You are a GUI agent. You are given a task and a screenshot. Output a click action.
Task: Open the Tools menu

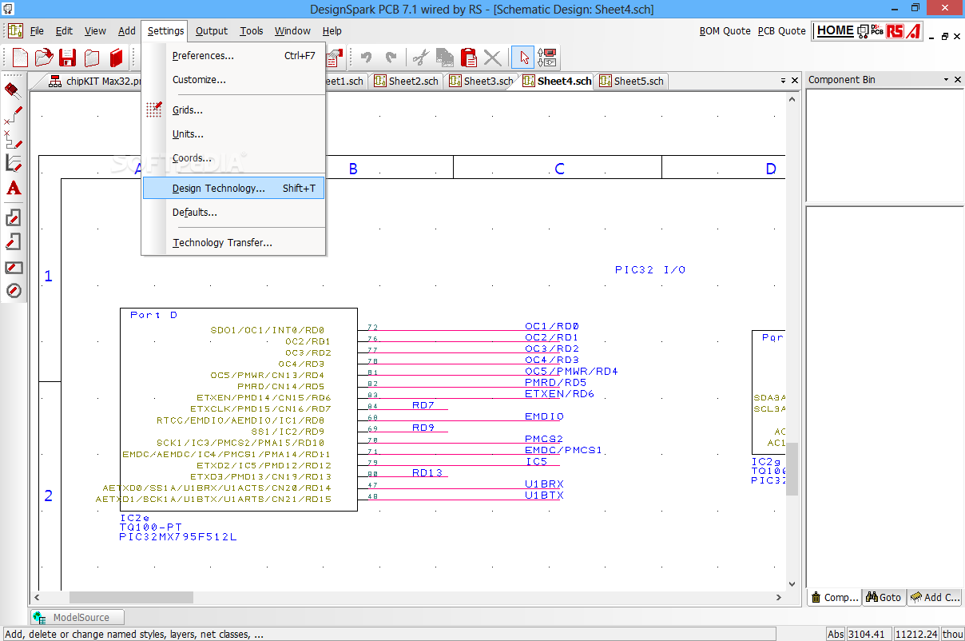coord(252,31)
